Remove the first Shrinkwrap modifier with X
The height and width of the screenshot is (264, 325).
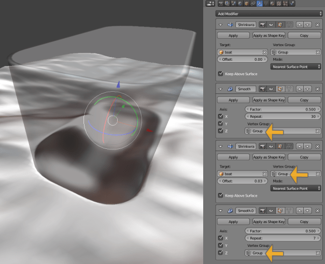[x=318, y=24]
